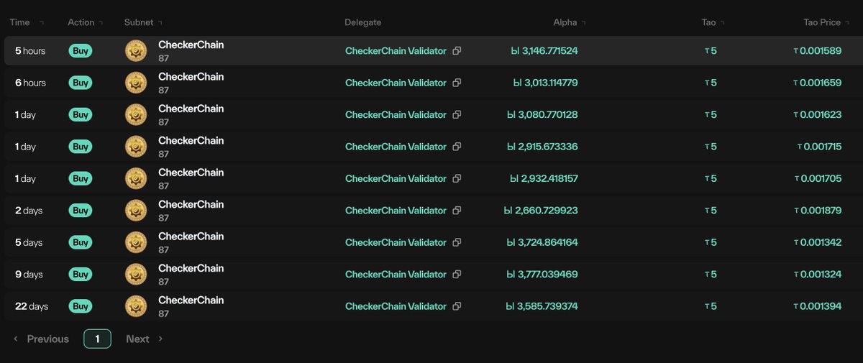Screen dimensions: 863x363
Task: Copy delegate address in the 9 days row
Action: pos(457,275)
